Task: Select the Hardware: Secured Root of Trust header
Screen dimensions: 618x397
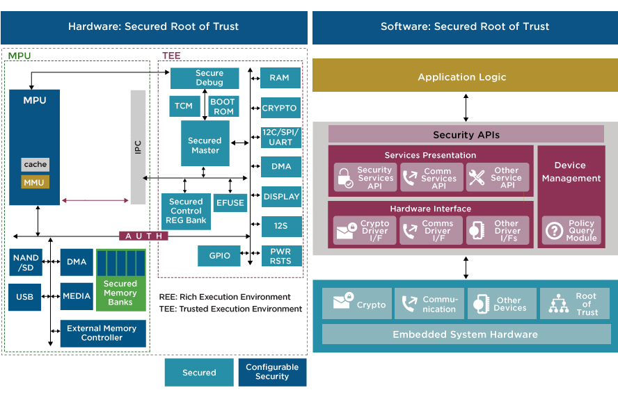Action: tap(153, 27)
